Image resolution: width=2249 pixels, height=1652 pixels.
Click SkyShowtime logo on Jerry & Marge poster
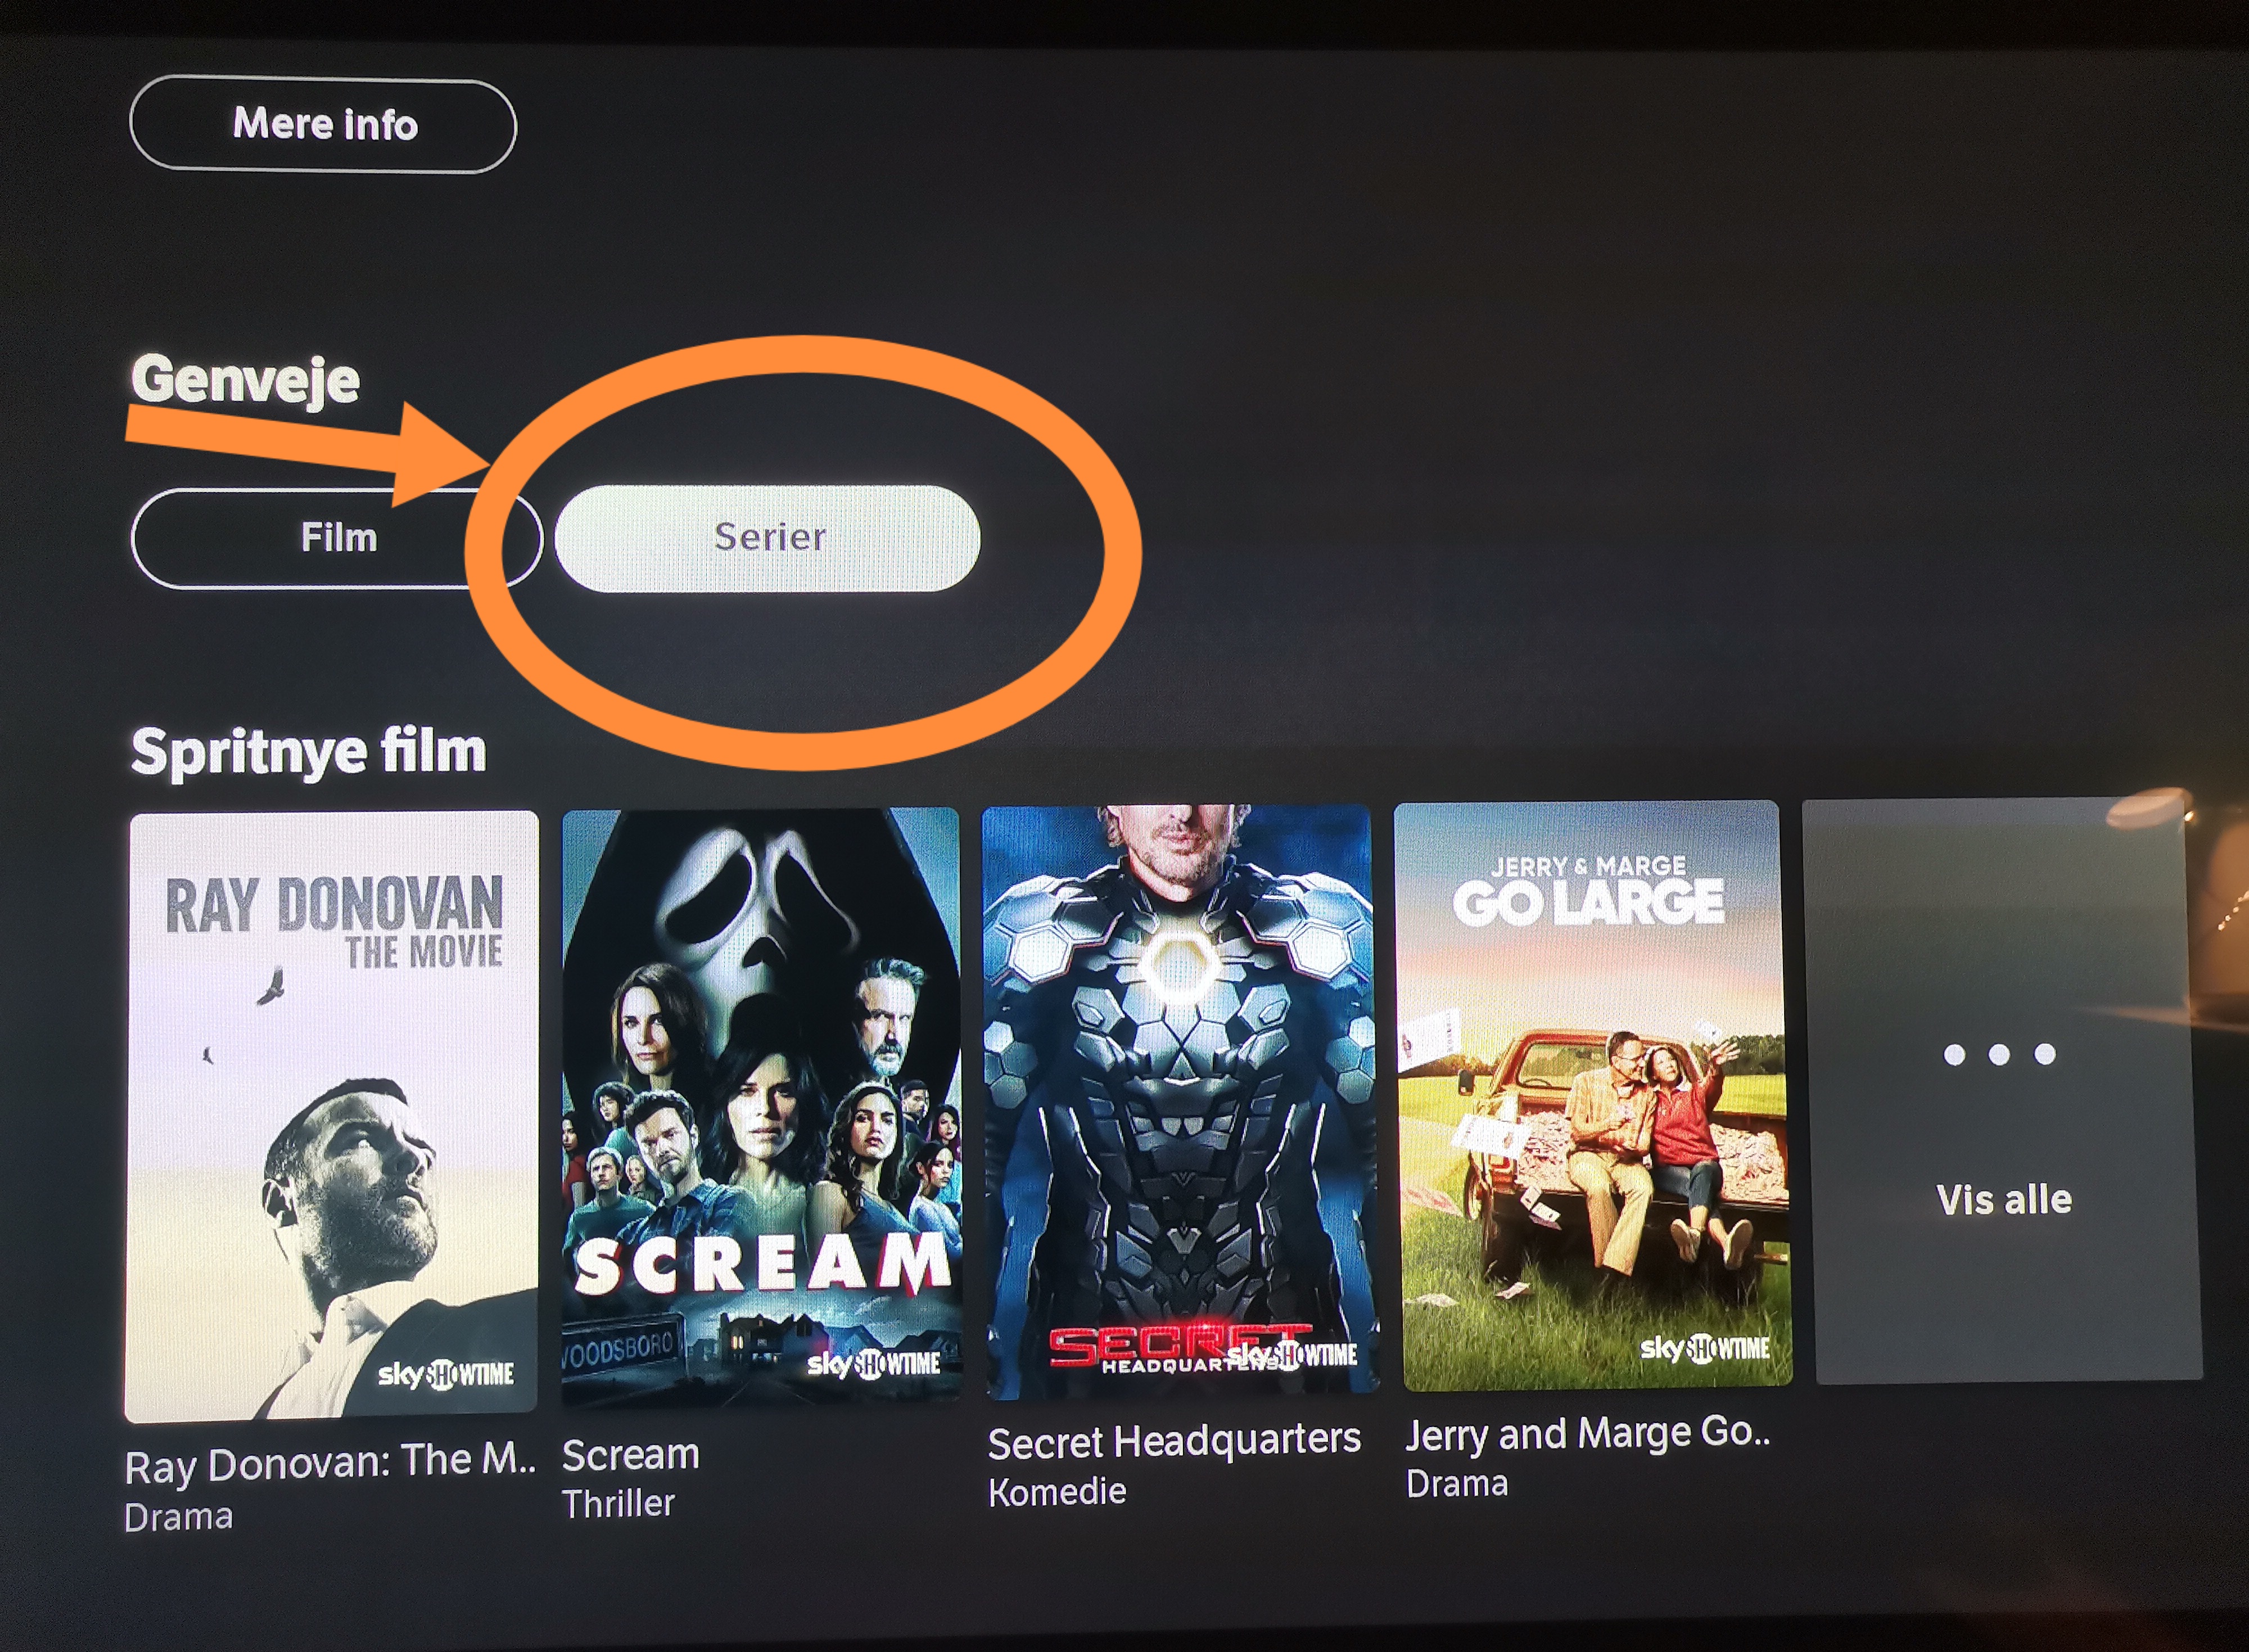point(1705,1349)
